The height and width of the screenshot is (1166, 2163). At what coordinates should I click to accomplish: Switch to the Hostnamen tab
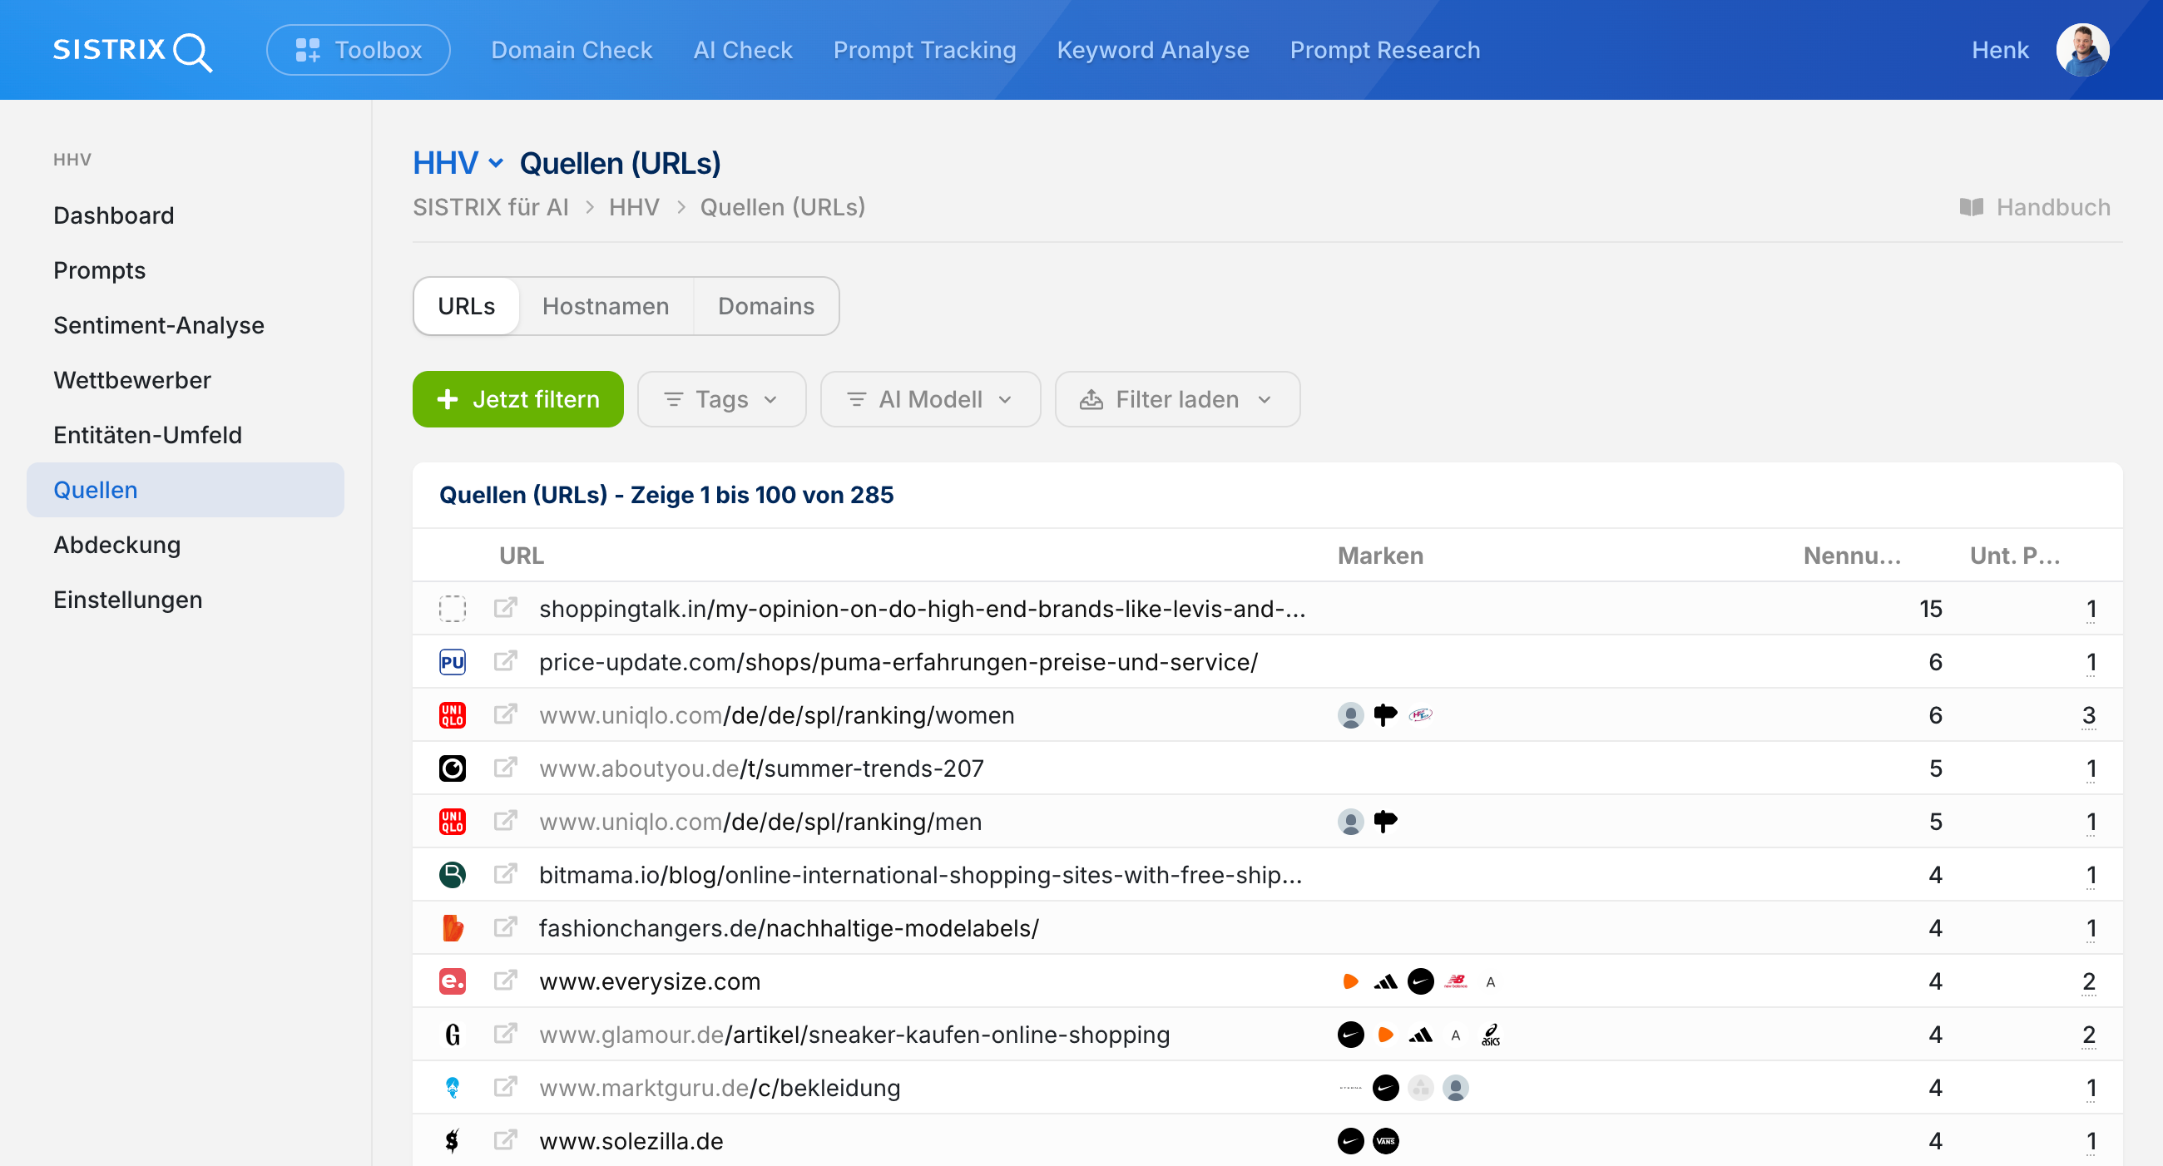pos(606,306)
